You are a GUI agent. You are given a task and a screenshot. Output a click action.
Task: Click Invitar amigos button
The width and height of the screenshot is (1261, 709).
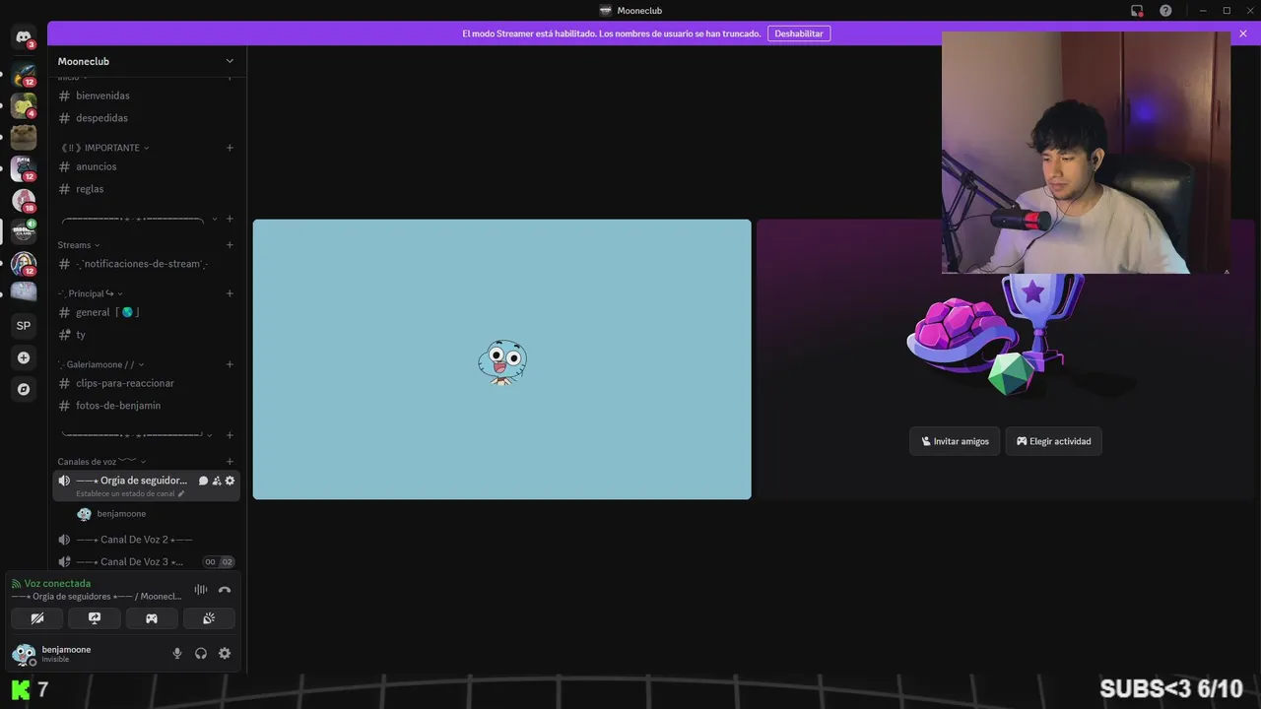click(955, 441)
